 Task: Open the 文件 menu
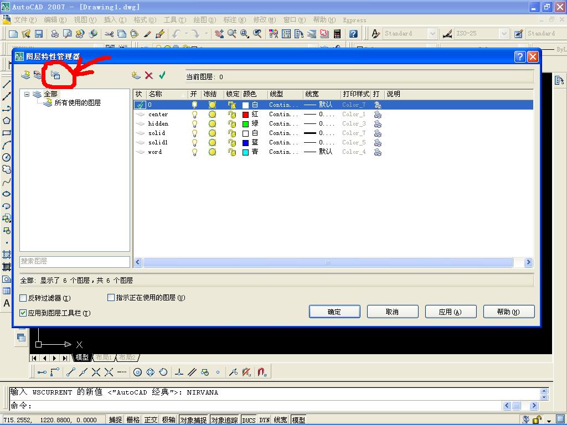25,20
